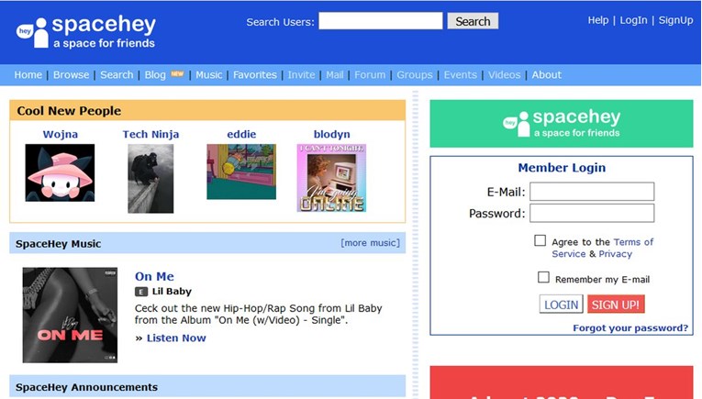Click the LOGIN button in Member Login

(561, 305)
